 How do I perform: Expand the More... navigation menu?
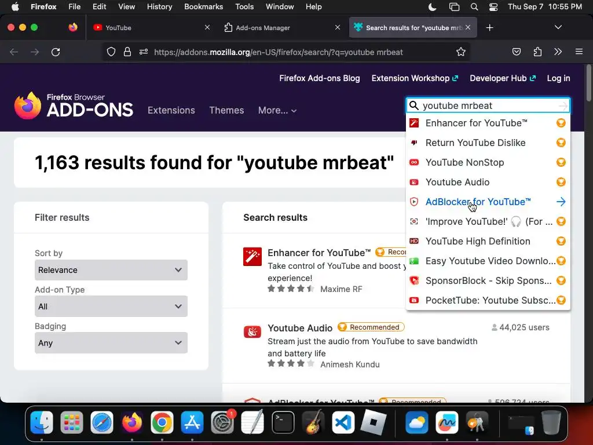coord(277,111)
